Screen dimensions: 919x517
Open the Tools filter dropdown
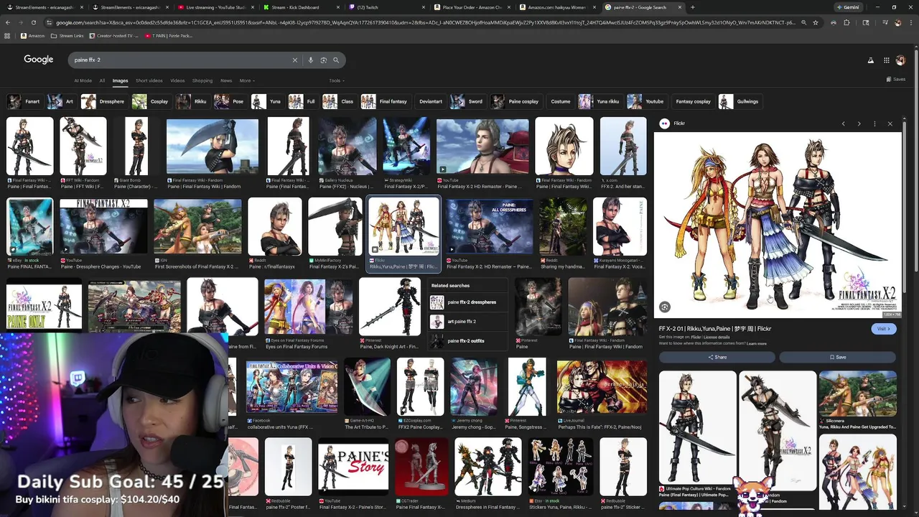337,80
